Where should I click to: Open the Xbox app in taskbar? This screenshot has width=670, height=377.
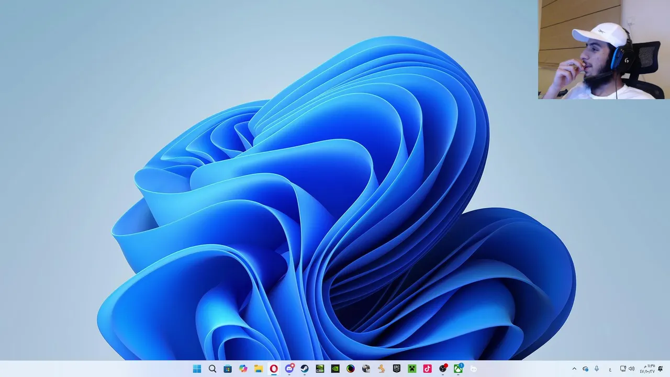(x=458, y=369)
